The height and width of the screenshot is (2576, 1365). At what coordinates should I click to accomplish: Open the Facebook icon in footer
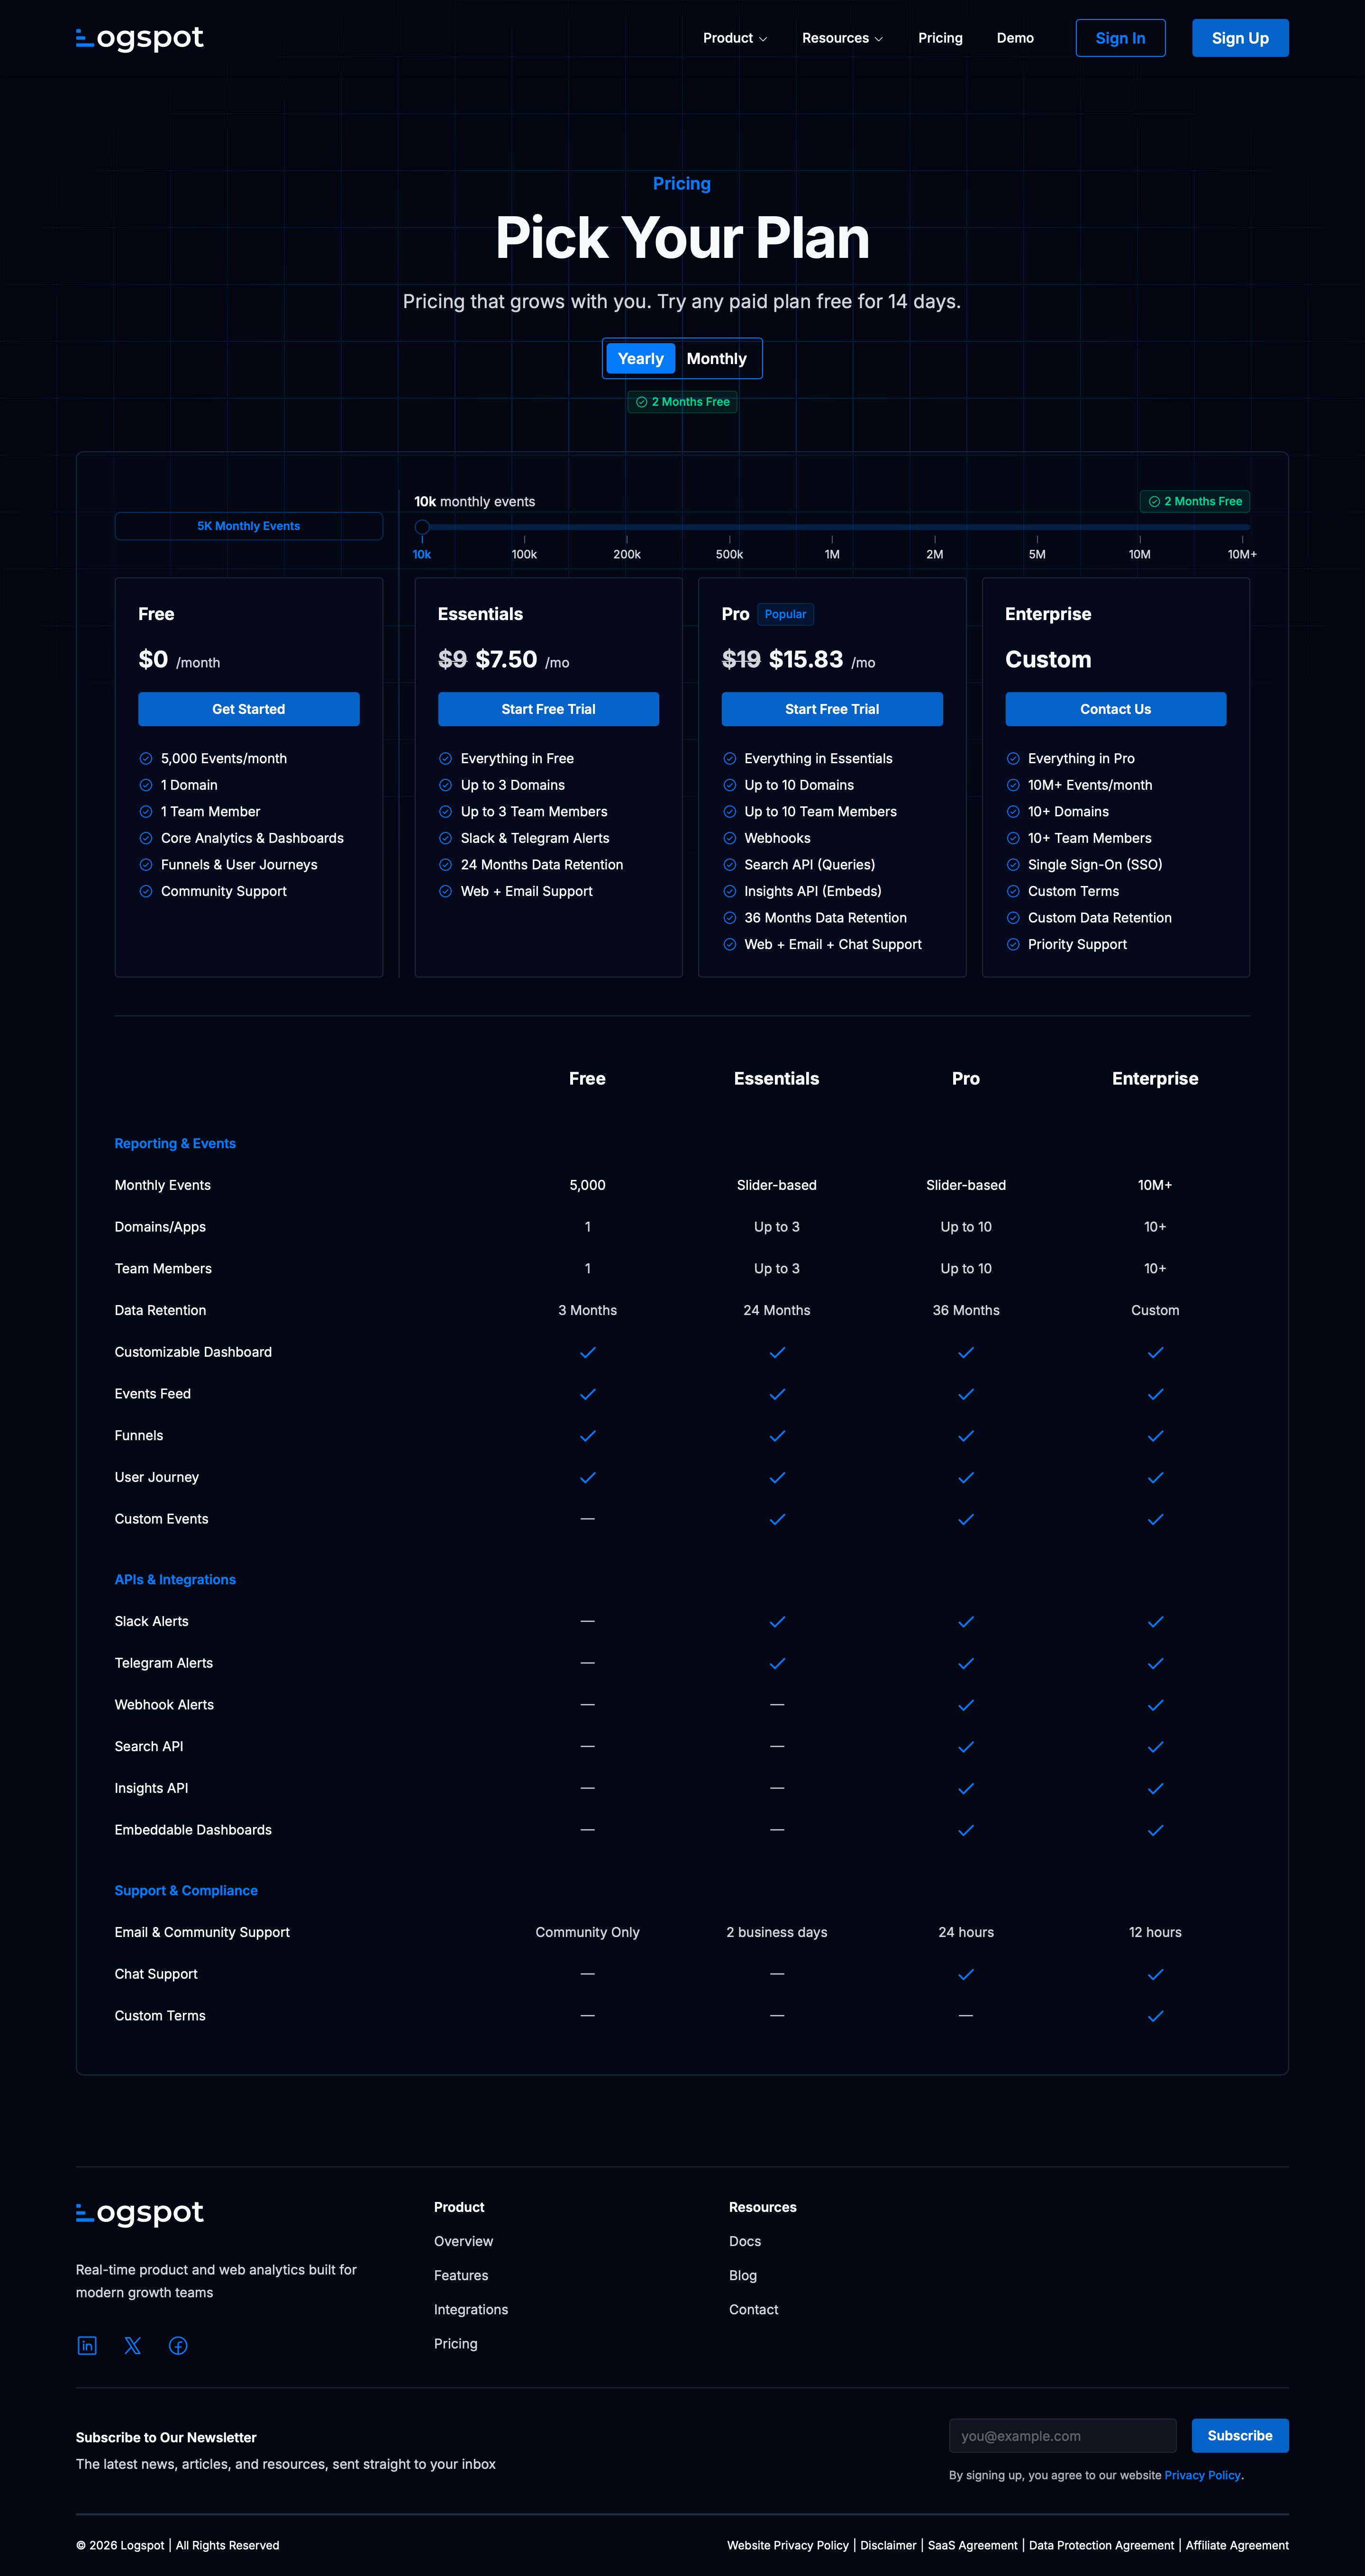[178, 2345]
